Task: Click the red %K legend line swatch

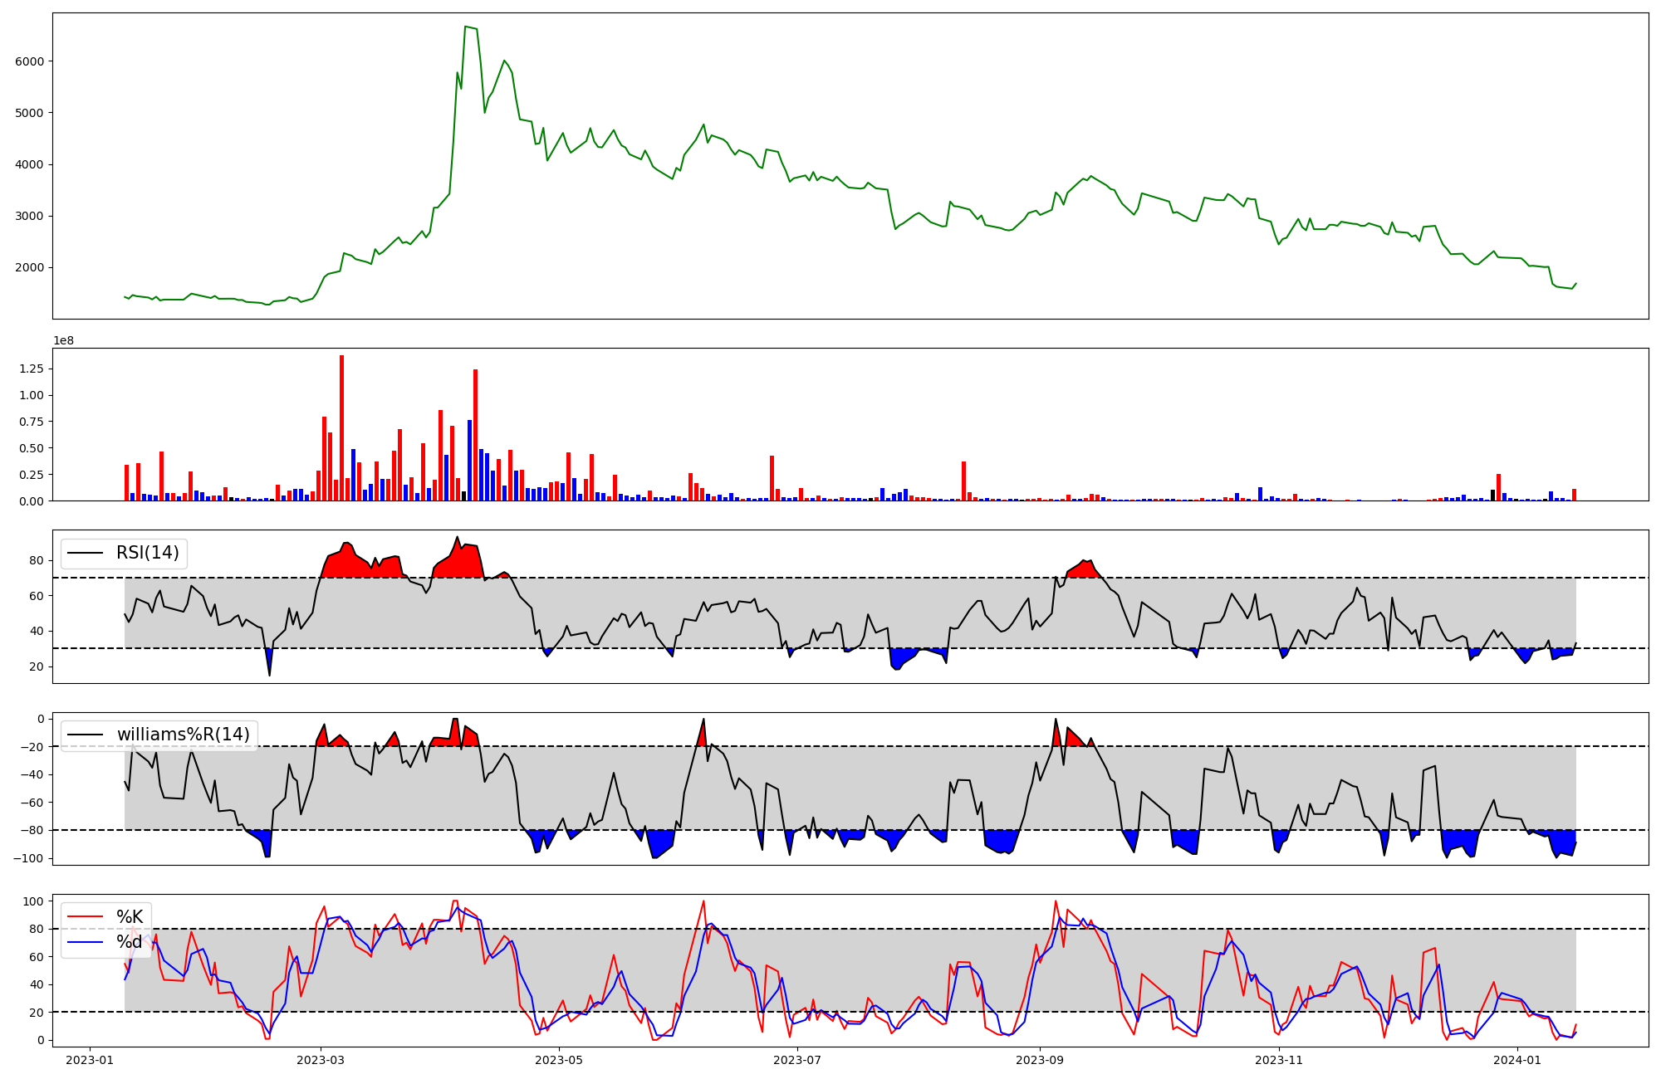Action: coord(85,917)
